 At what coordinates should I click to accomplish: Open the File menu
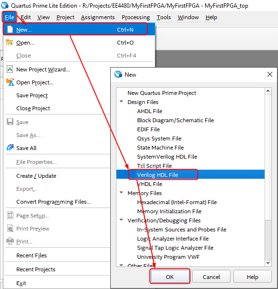10,17
